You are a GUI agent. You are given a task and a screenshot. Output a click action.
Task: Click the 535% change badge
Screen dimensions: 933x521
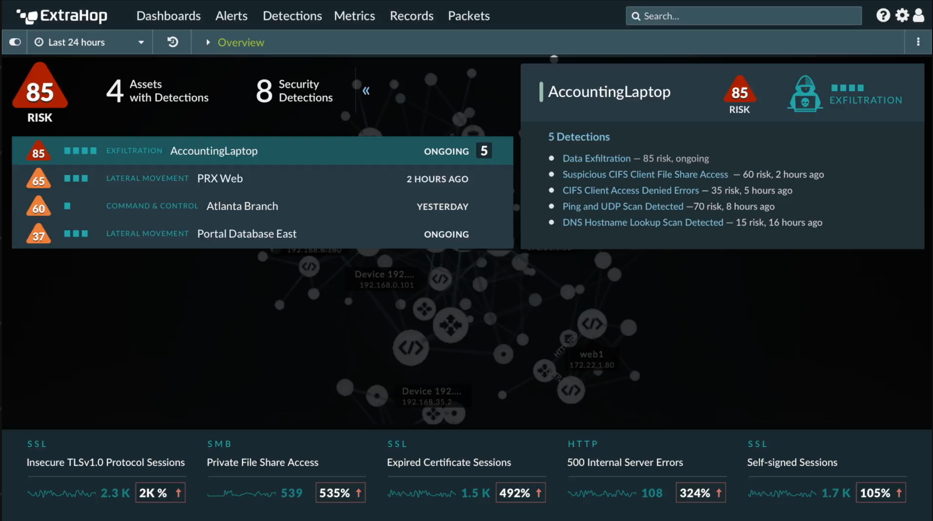340,493
